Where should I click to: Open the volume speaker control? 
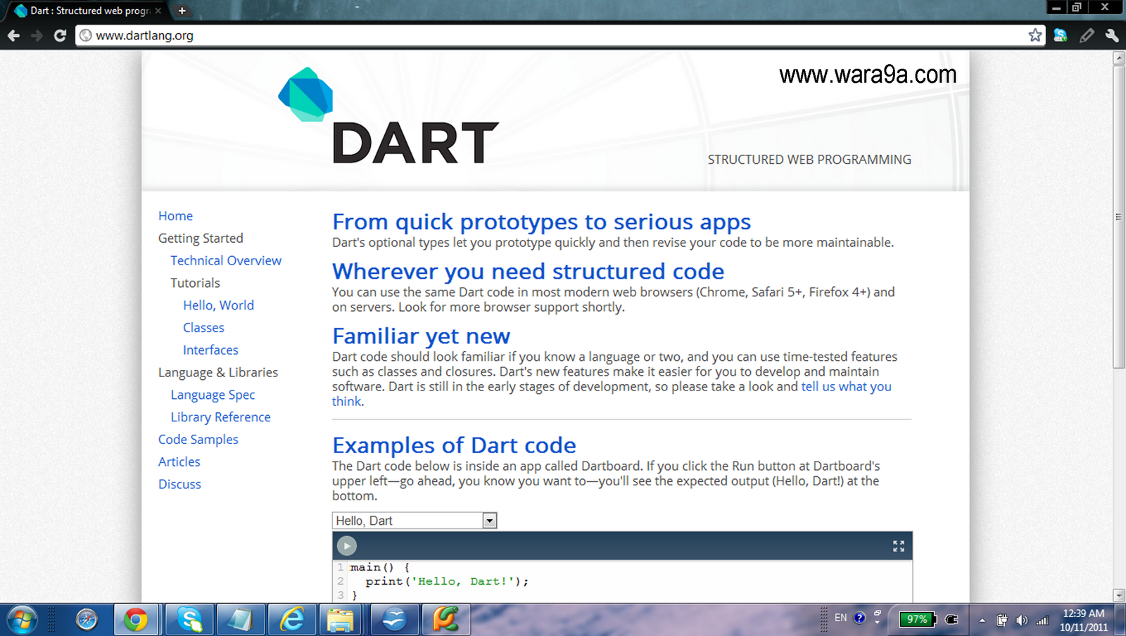click(1022, 621)
